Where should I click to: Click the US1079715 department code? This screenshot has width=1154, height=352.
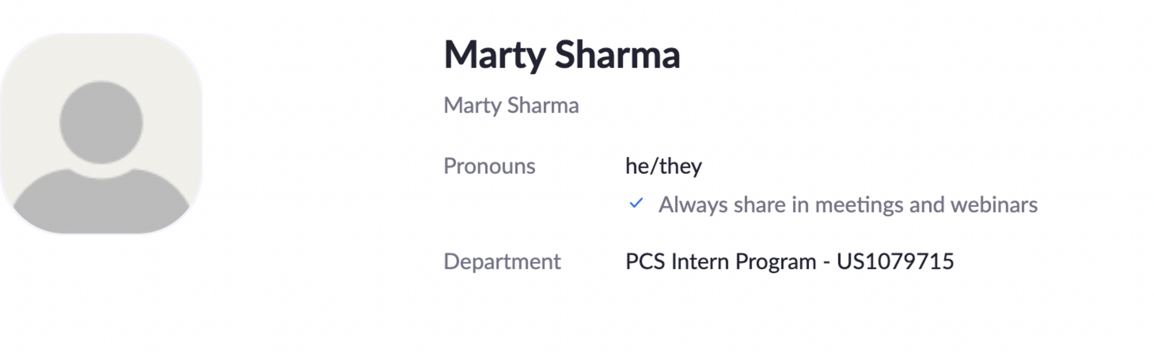click(x=895, y=261)
